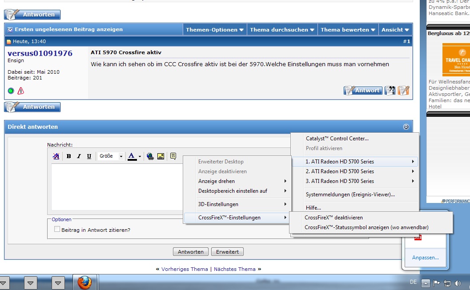Click the Erweitert button
470x290 pixels.
228,252
